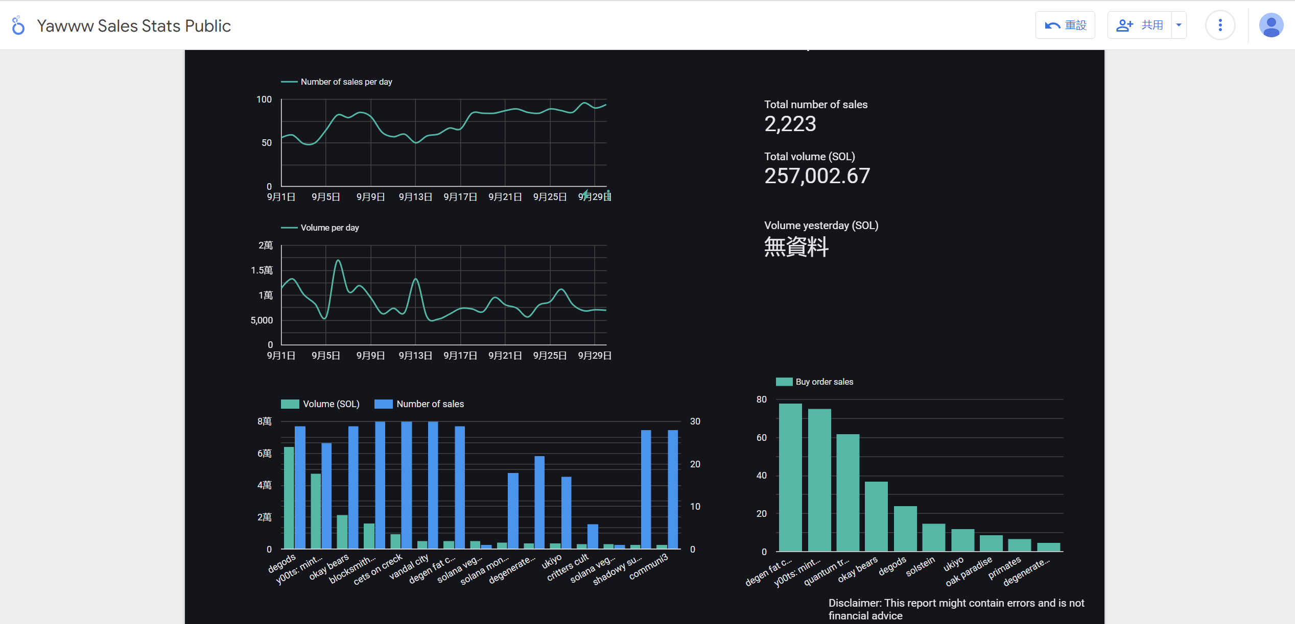Toggle the Buy order sales legend item
This screenshot has width=1295, height=624.
point(815,382)
